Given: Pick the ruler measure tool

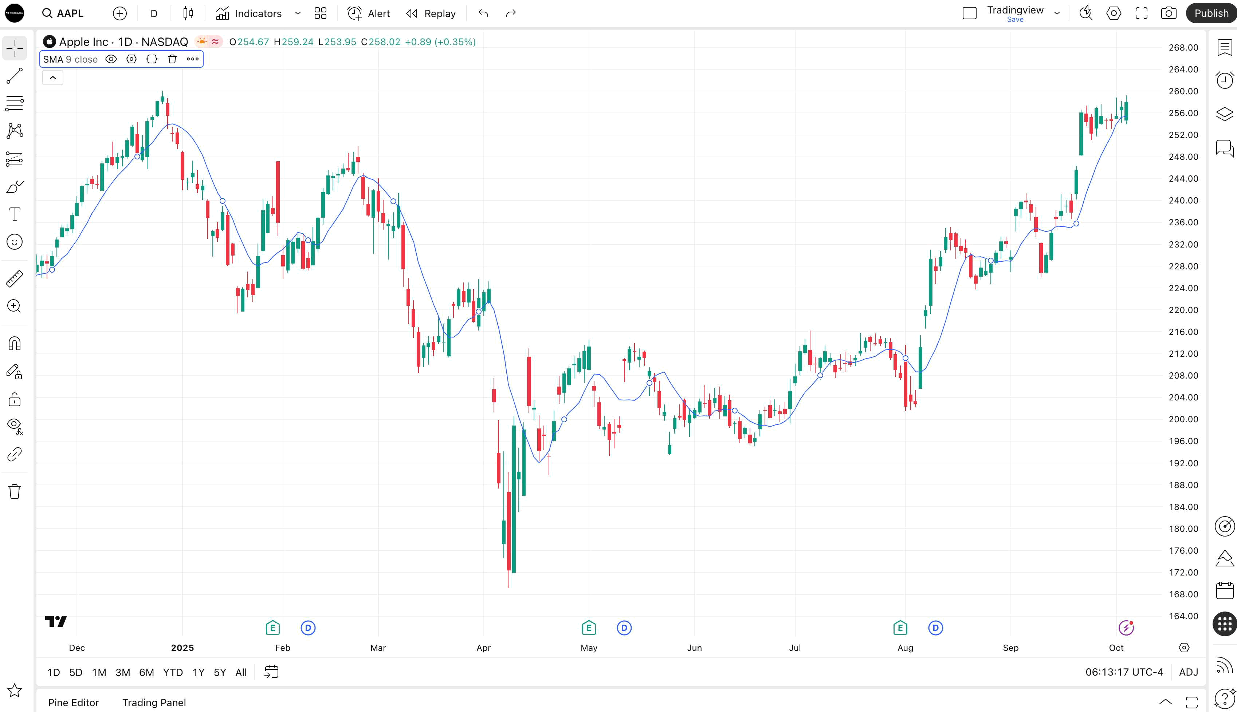Looking at the screenshot, I should 15,278.
